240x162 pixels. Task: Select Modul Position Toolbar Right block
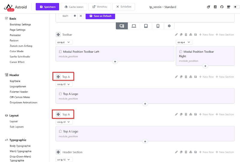(205, 56)
